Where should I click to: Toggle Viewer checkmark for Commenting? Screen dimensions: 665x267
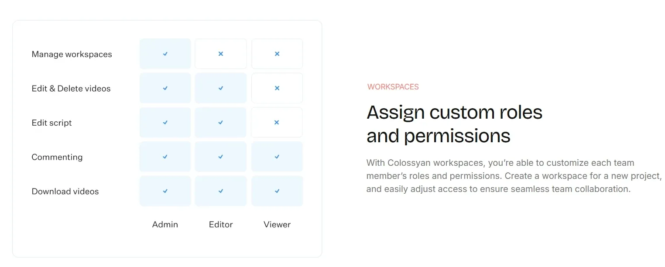277,157
